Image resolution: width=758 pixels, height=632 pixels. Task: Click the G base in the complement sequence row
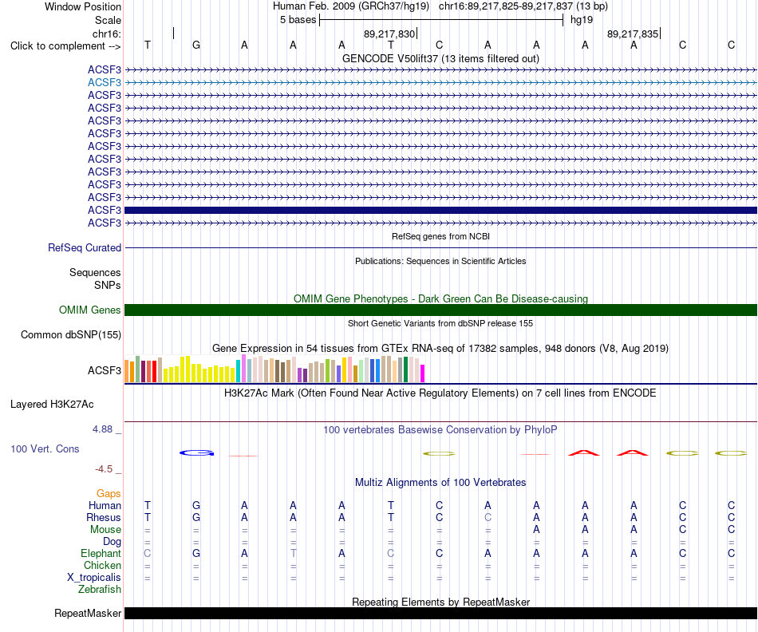[195, 45]
